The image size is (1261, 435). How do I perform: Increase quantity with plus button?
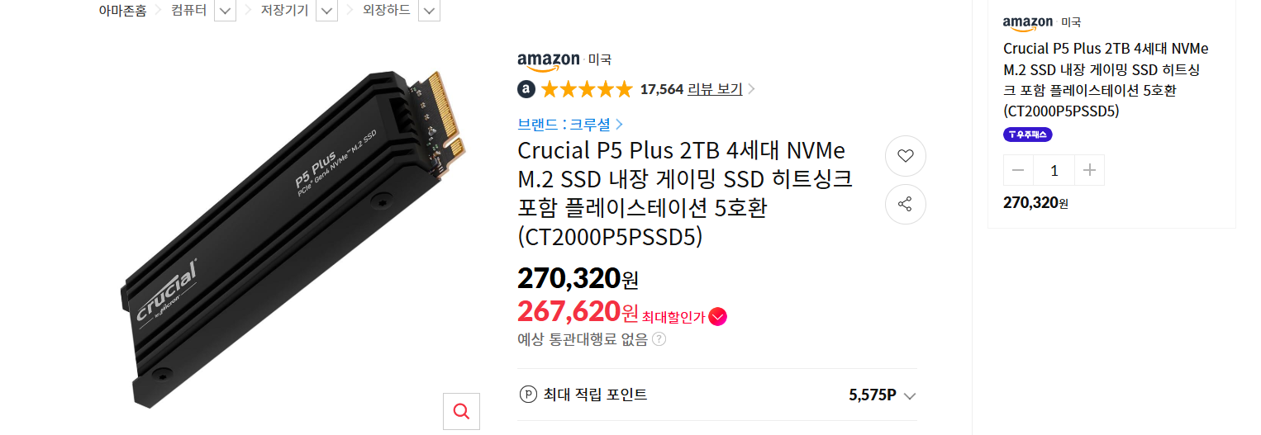pyautogui.click(x=1089, y=170)
